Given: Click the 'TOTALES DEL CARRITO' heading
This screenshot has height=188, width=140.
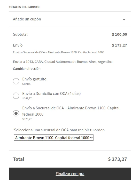Looking at the screenshot, I should [x=24, y=7].
